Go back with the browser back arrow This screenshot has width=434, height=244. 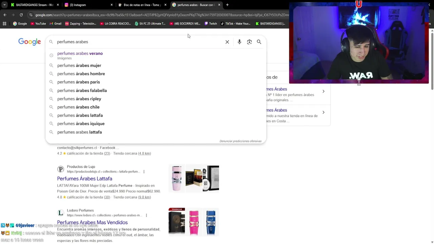pos(5,15)
